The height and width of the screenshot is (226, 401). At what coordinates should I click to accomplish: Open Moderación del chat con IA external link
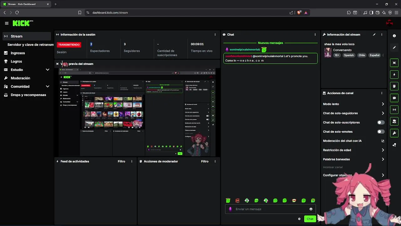click(x=383, y=141)
